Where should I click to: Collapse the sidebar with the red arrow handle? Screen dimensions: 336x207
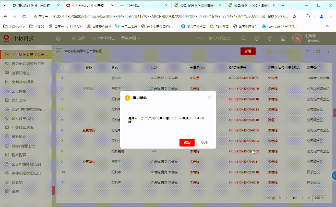click(53, 190)
